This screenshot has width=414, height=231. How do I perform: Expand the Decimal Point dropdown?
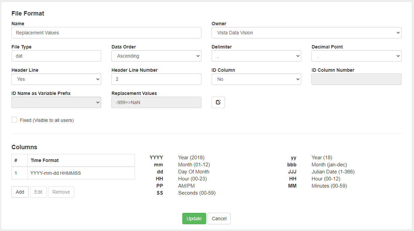356,56
